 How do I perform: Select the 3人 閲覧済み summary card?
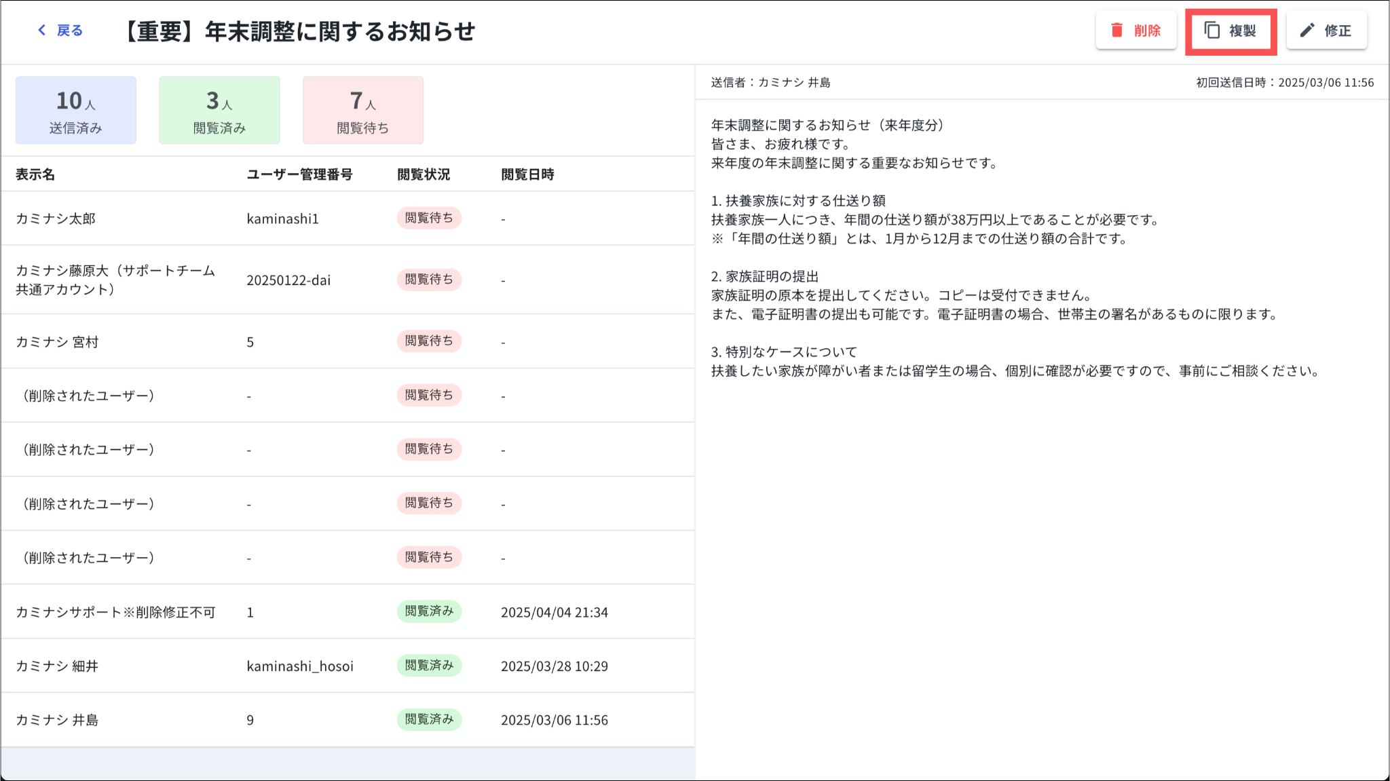coord(219,111)
